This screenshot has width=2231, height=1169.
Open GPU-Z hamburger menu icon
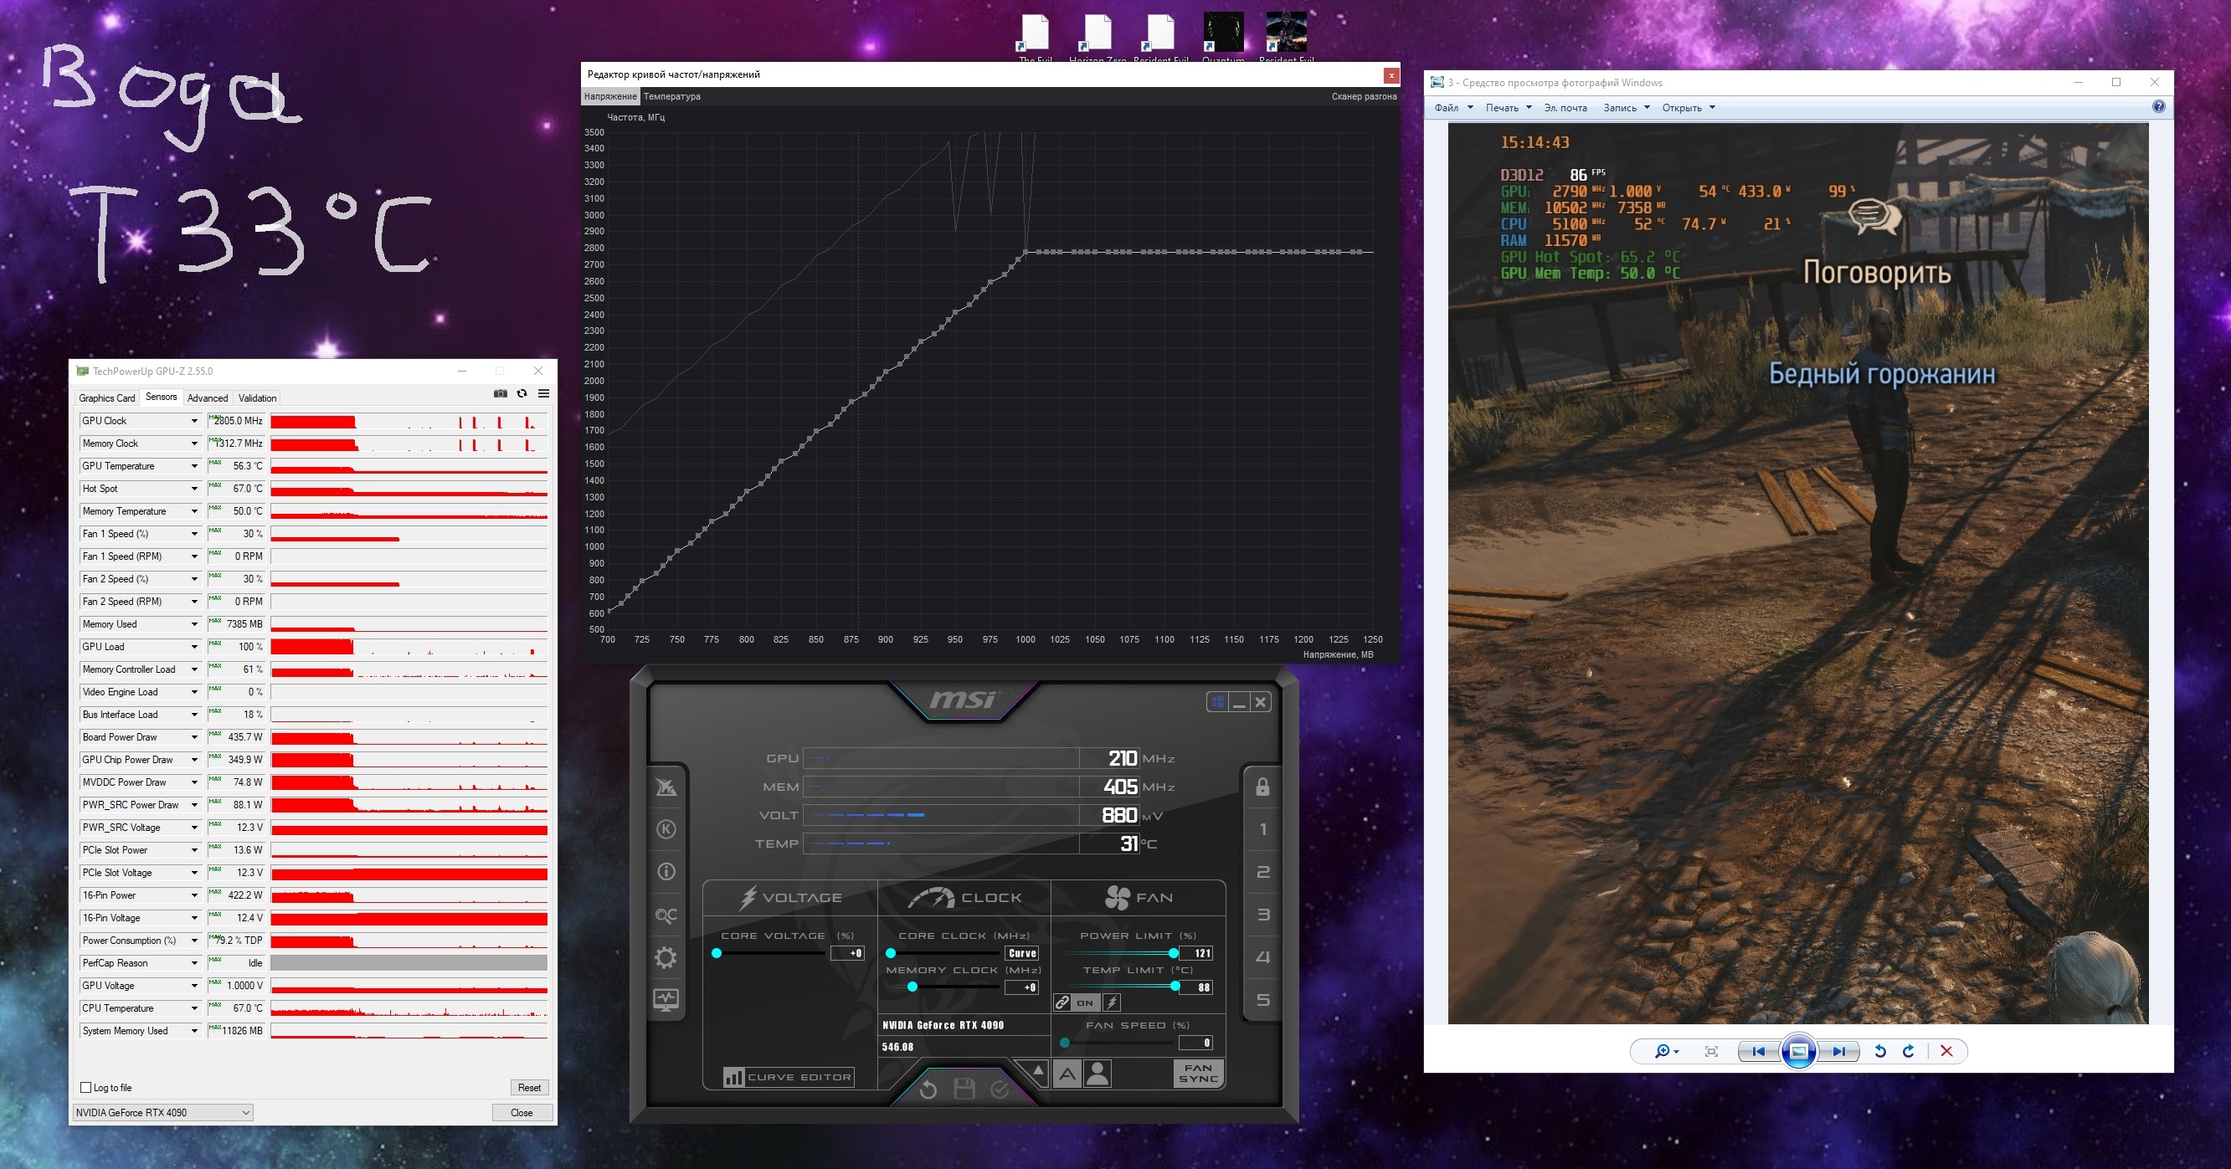coord(544,394)
